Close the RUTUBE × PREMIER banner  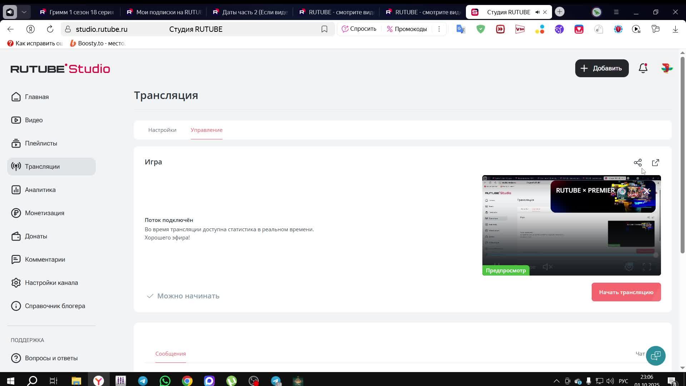tap(647, 191)
